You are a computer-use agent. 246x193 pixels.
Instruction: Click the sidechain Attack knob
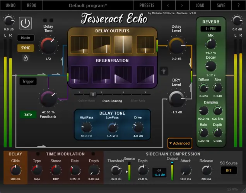(186, 170)
